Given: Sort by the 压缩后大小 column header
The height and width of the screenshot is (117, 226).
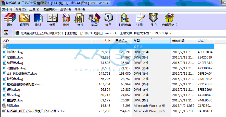Looking at the screenshot, I should (x=122, y=41).
